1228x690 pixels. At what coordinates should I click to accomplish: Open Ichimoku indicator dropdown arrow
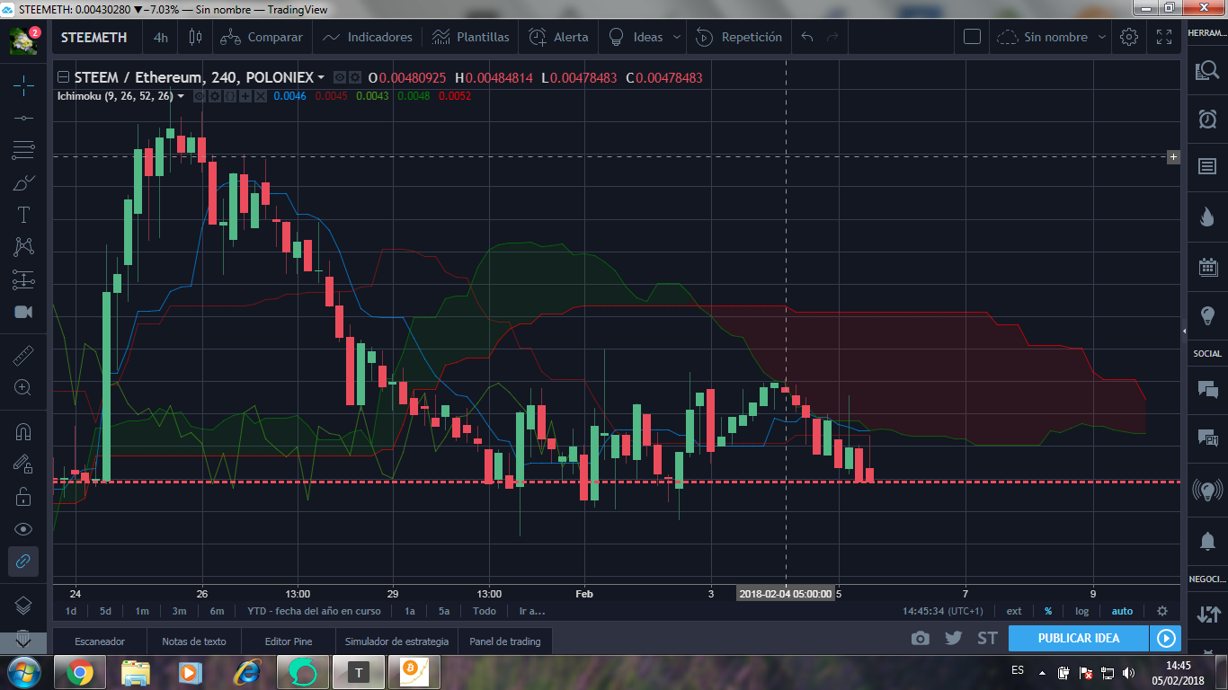pyautogui.click(x=181, y=96)
